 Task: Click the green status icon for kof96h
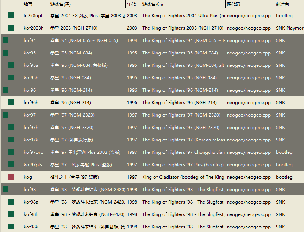pyautogui.click(x=11, y=103)
